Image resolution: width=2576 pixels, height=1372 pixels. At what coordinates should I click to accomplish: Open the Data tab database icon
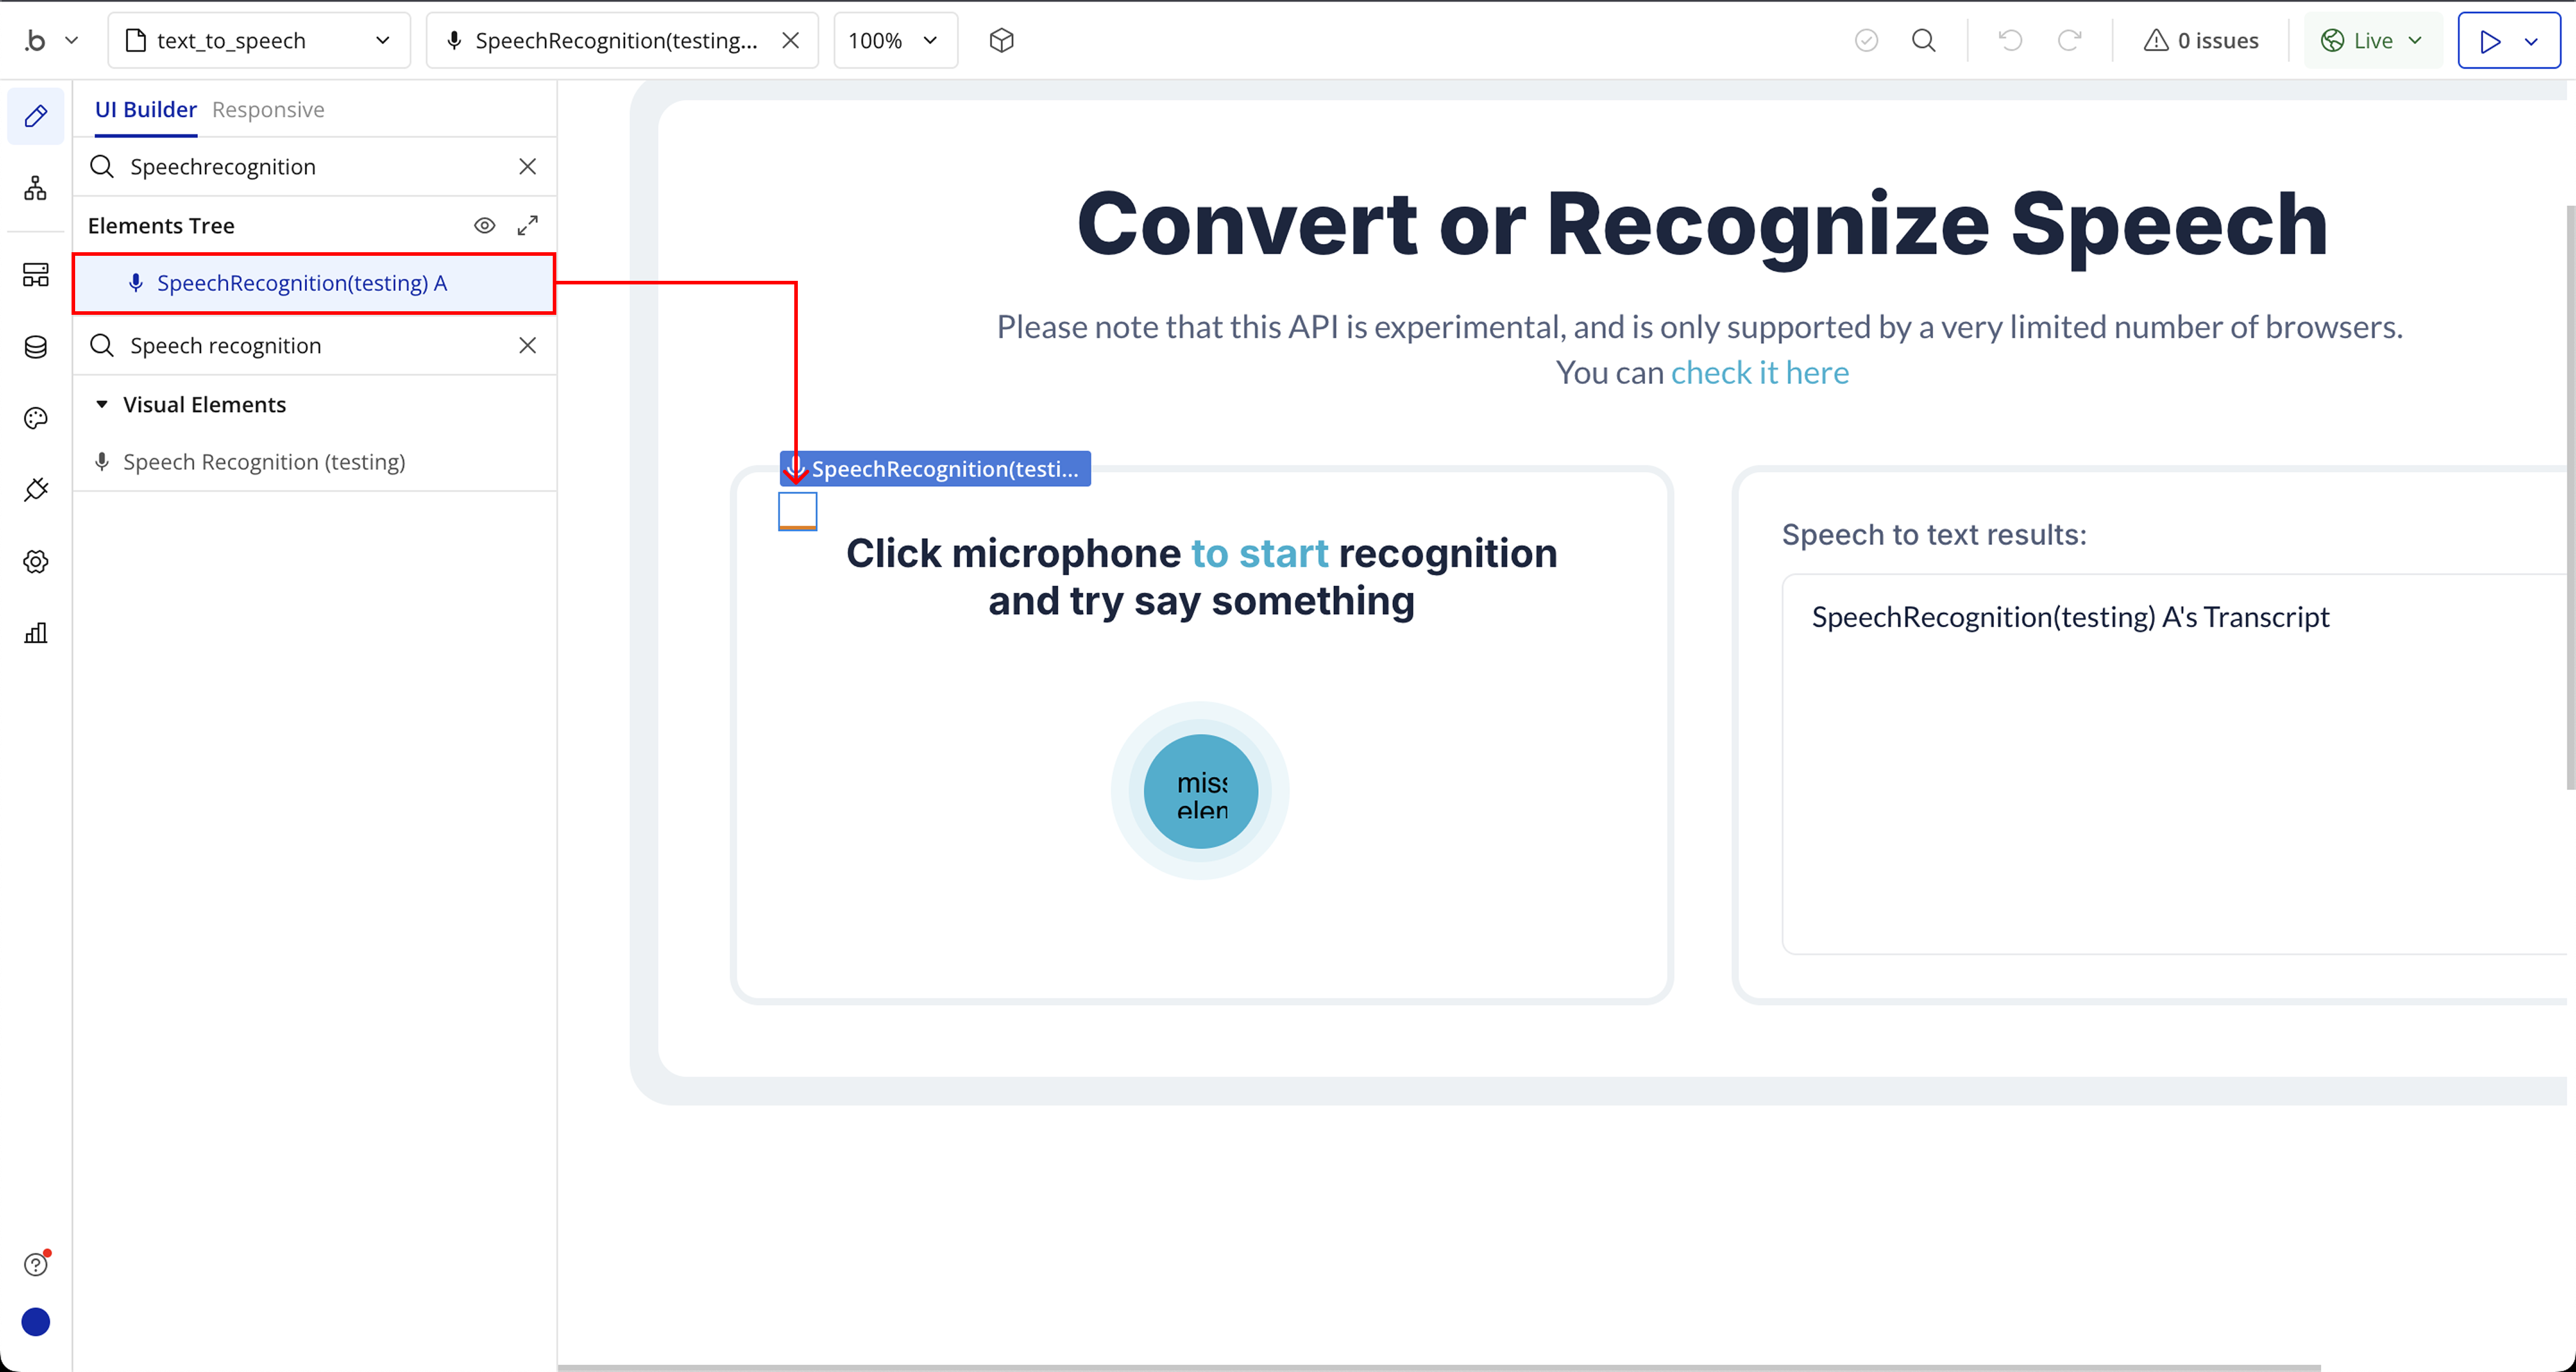[36, 347]
